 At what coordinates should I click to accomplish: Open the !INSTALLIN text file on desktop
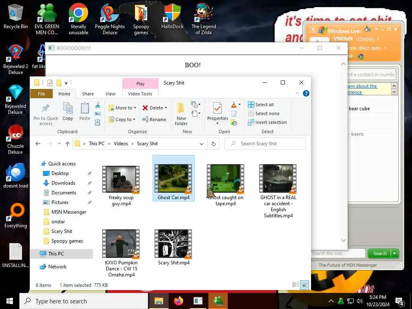[16, 255]
